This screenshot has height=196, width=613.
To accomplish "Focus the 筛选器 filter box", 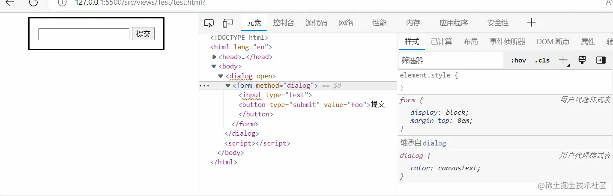I will [451, 60].
